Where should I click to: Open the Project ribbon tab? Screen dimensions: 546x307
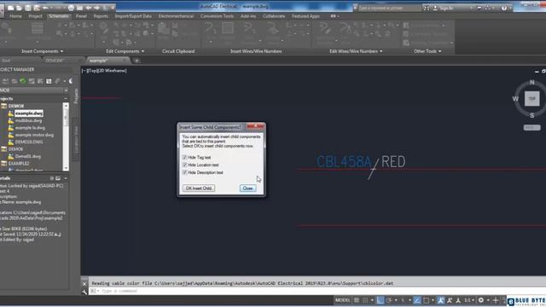35,16
